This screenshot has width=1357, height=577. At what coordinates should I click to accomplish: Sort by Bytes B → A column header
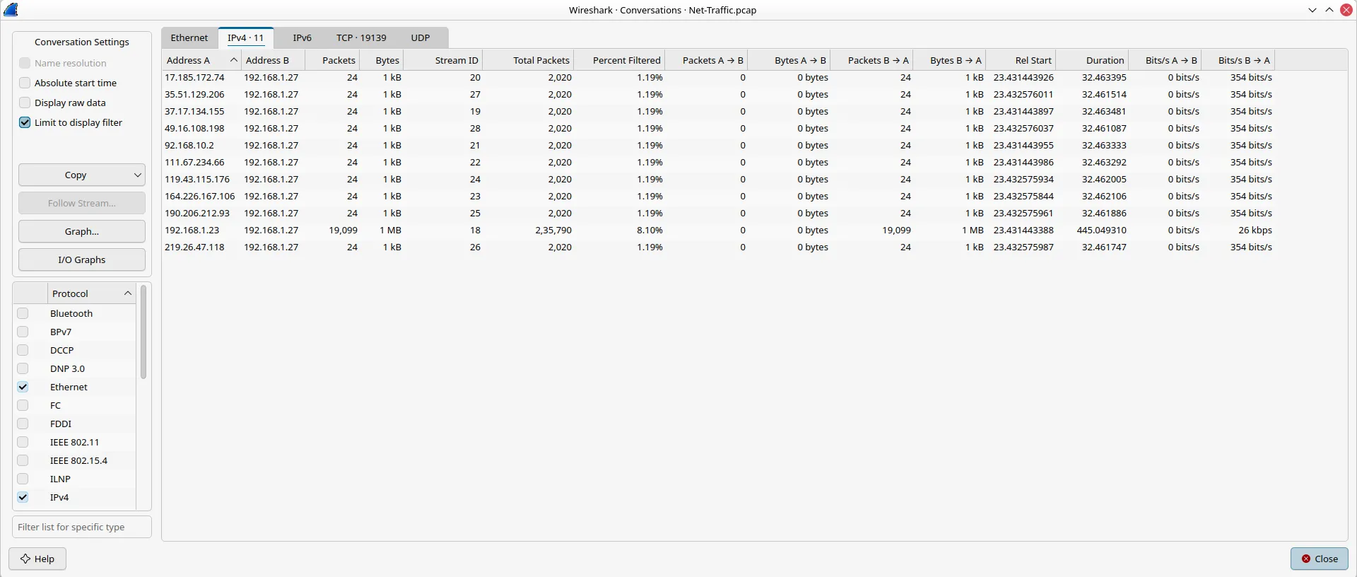click(x=949, y=60)
